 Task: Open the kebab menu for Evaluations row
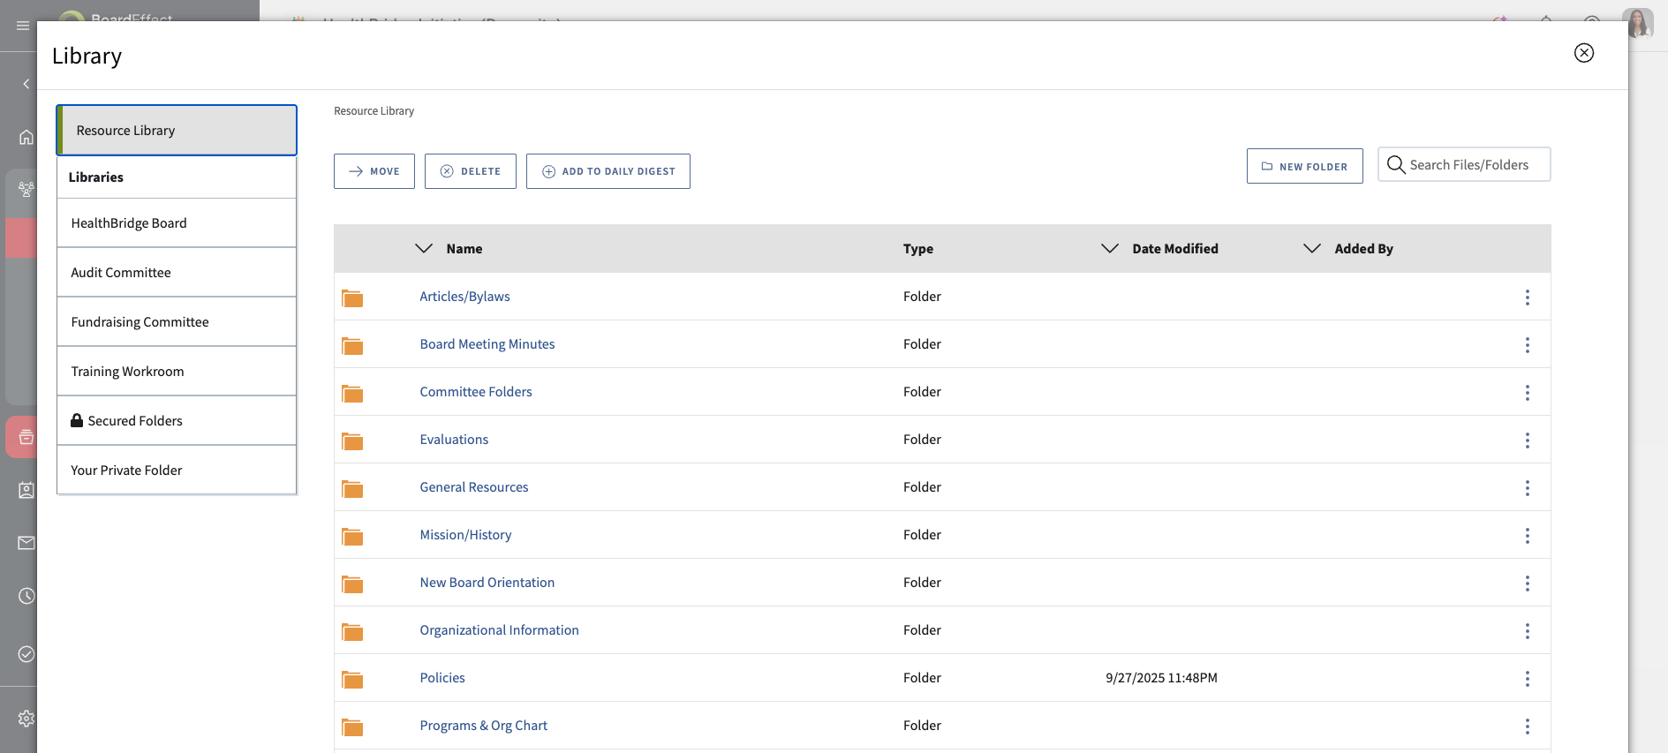pyautogui.click(x=1527, y=441)
